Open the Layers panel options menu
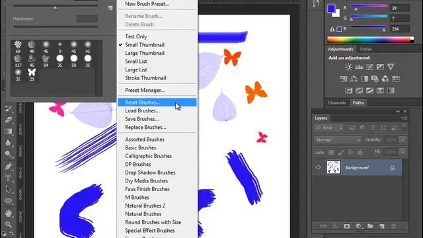The width and height of the screenshot is (423, 238). coord(404,118)
